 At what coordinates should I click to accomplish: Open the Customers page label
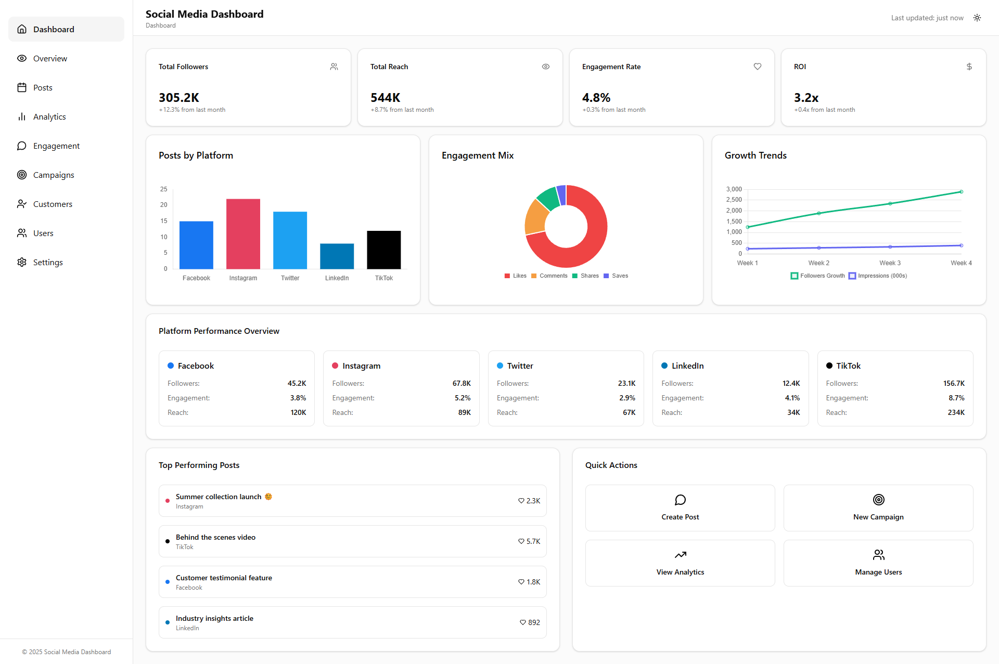tap(53, 204)
